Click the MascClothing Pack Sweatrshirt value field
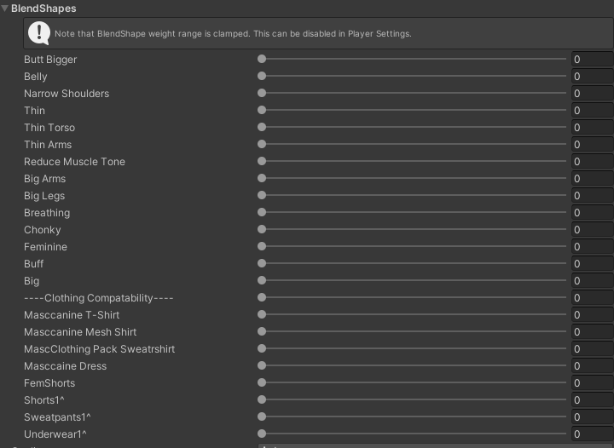This screenshot has height=448, width=614. (591, 349)
